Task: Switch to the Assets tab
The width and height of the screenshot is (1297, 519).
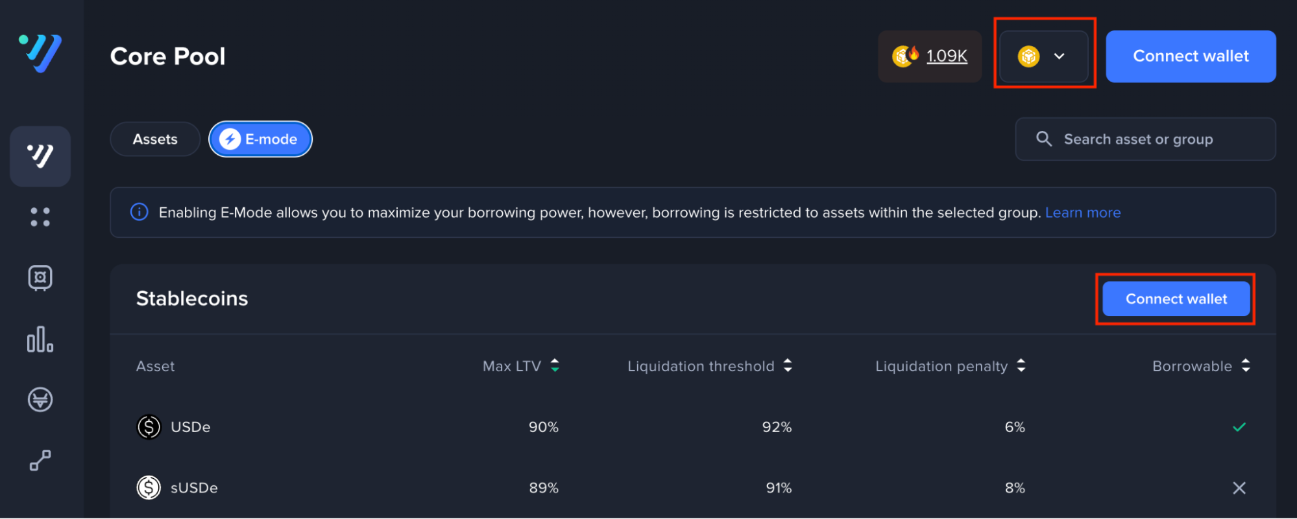Action: point(155,139)
